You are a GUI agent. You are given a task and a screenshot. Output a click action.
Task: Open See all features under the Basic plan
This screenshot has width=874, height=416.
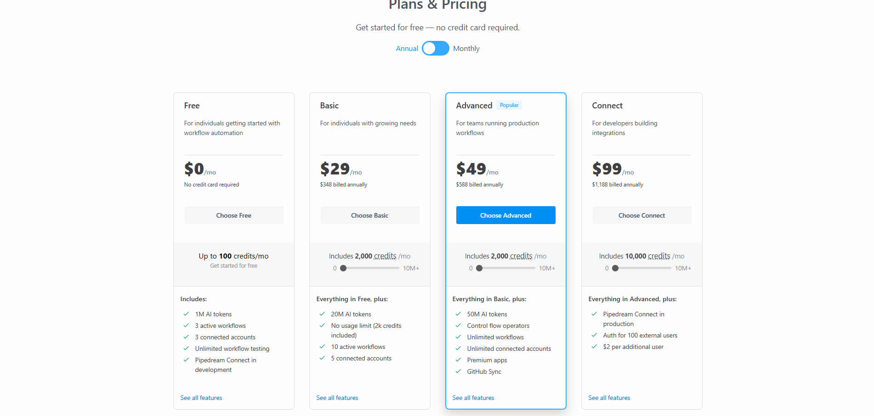[x=337, y=398]
